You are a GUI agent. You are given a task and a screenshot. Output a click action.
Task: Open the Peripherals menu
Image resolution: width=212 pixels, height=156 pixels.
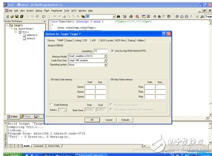pos(57,11)
